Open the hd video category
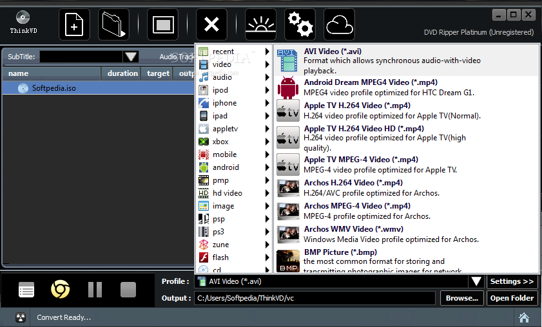The width and height of the screenshot is (542, 327). [x=234, y=193]
